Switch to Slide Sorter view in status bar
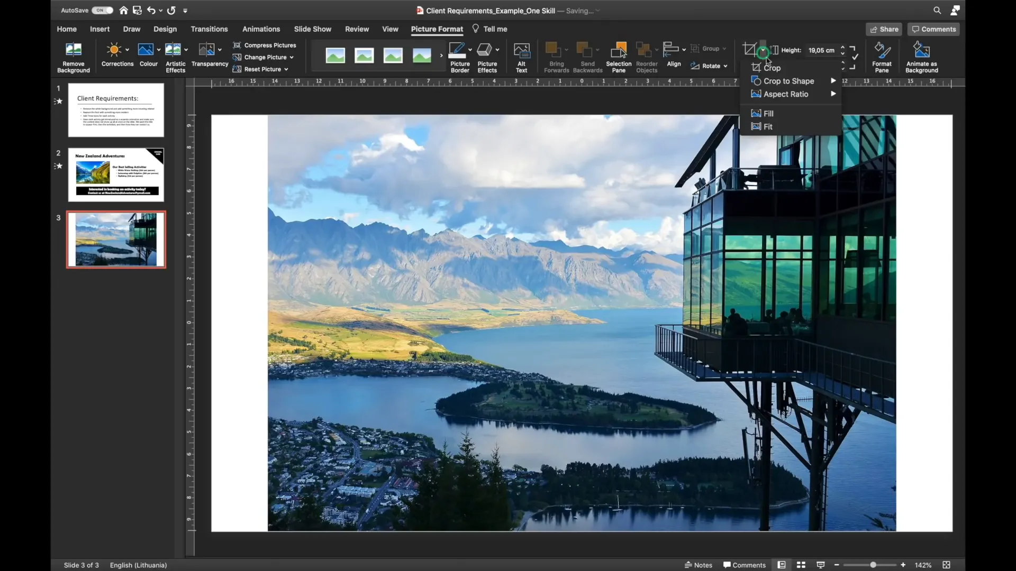Screen dimensions: 1016x571 (800, 565)
